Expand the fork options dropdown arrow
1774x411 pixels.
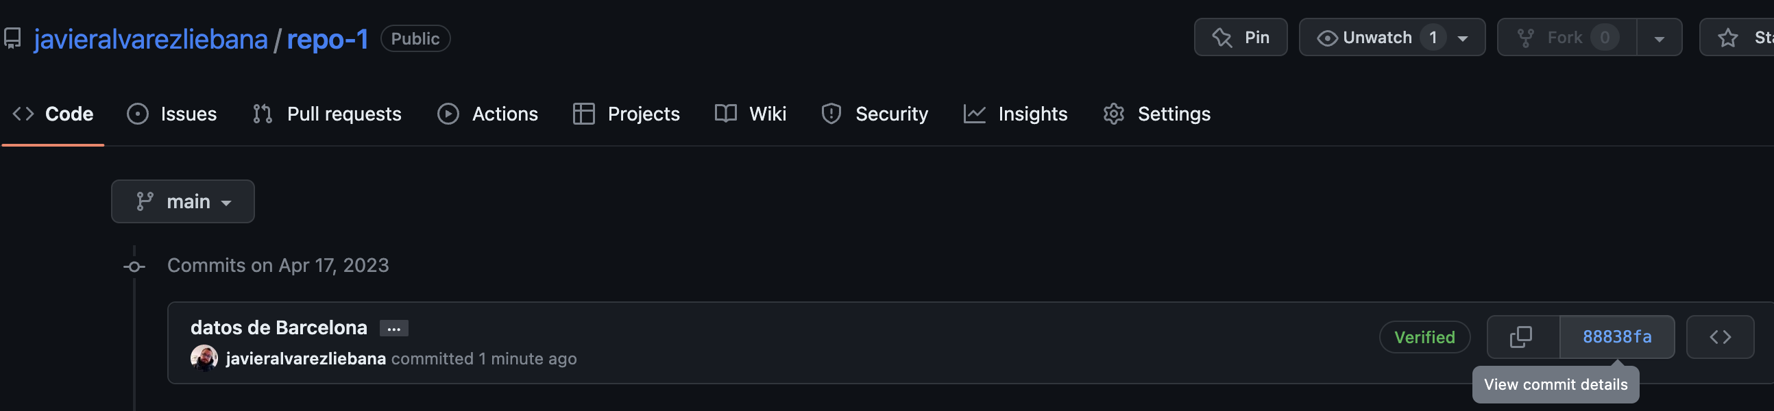pos(1659,38)
